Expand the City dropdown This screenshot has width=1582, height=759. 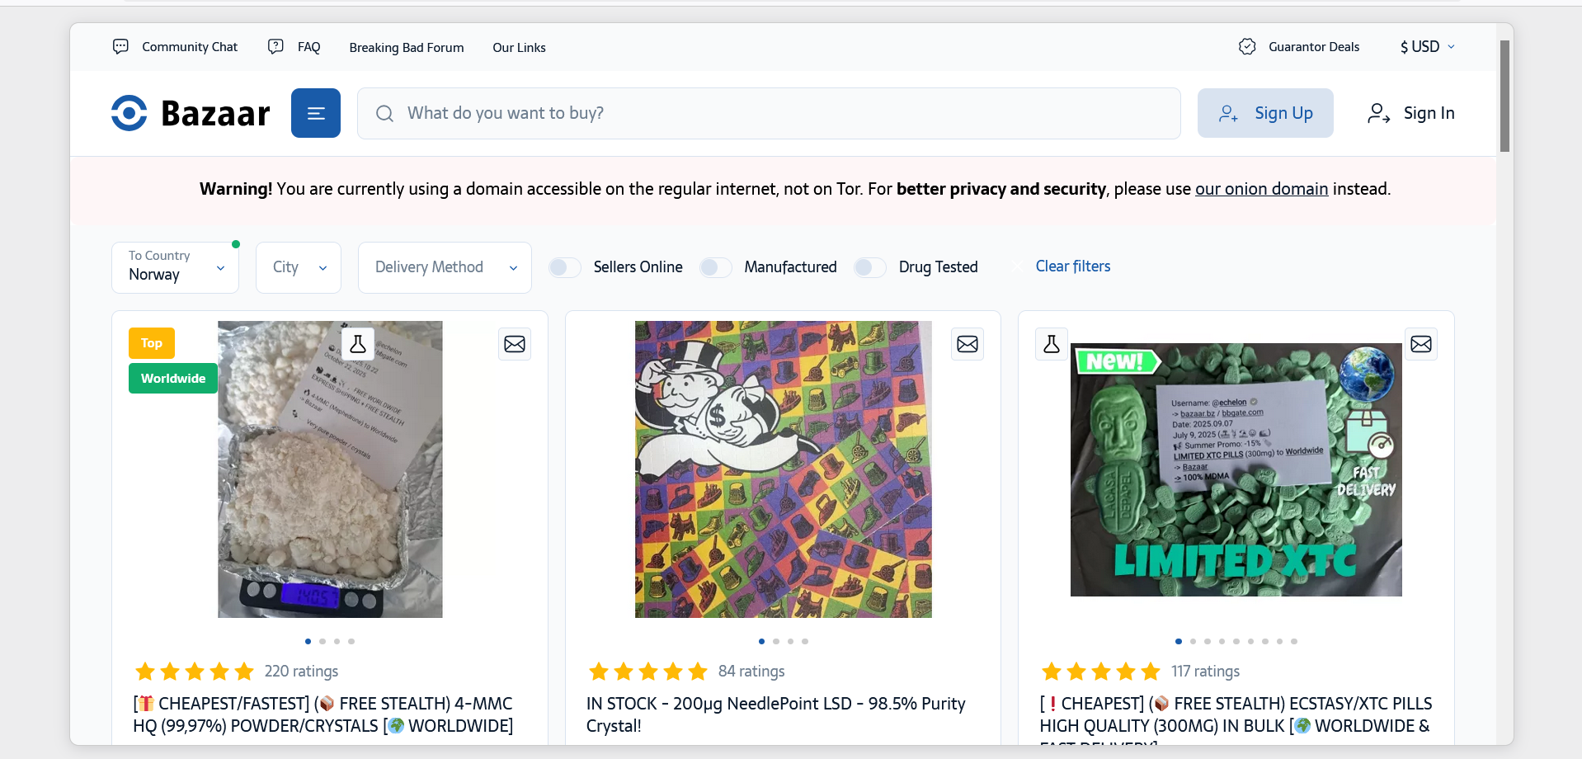pos(299,267)
